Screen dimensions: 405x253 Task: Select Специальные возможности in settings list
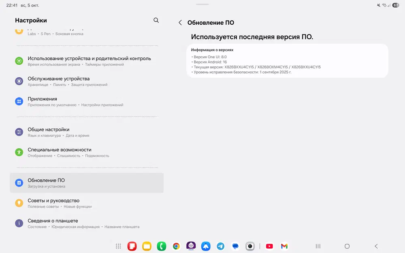tap(87, 152)
